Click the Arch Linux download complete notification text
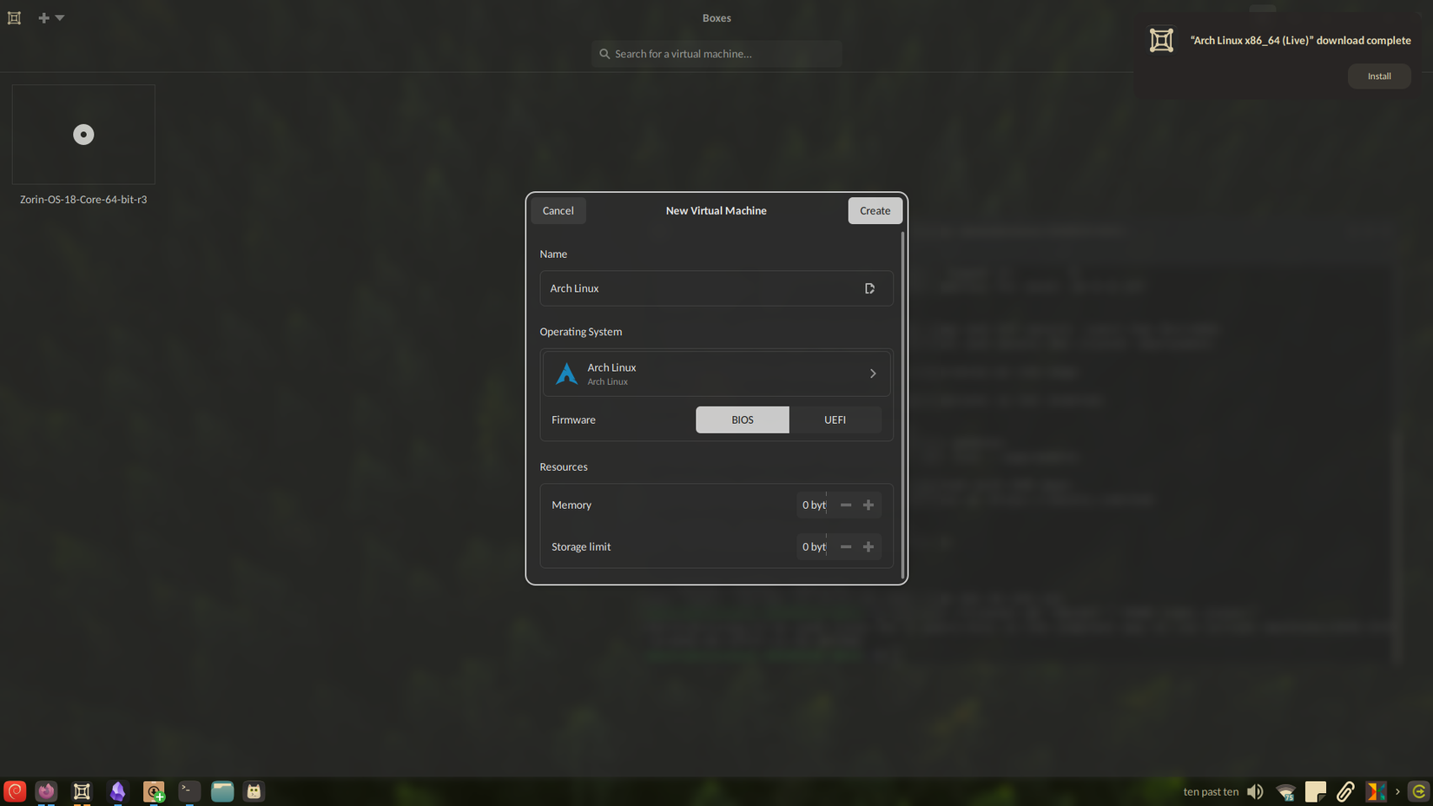Viewport: 1433px width, 806px height. click(1300, 40)
